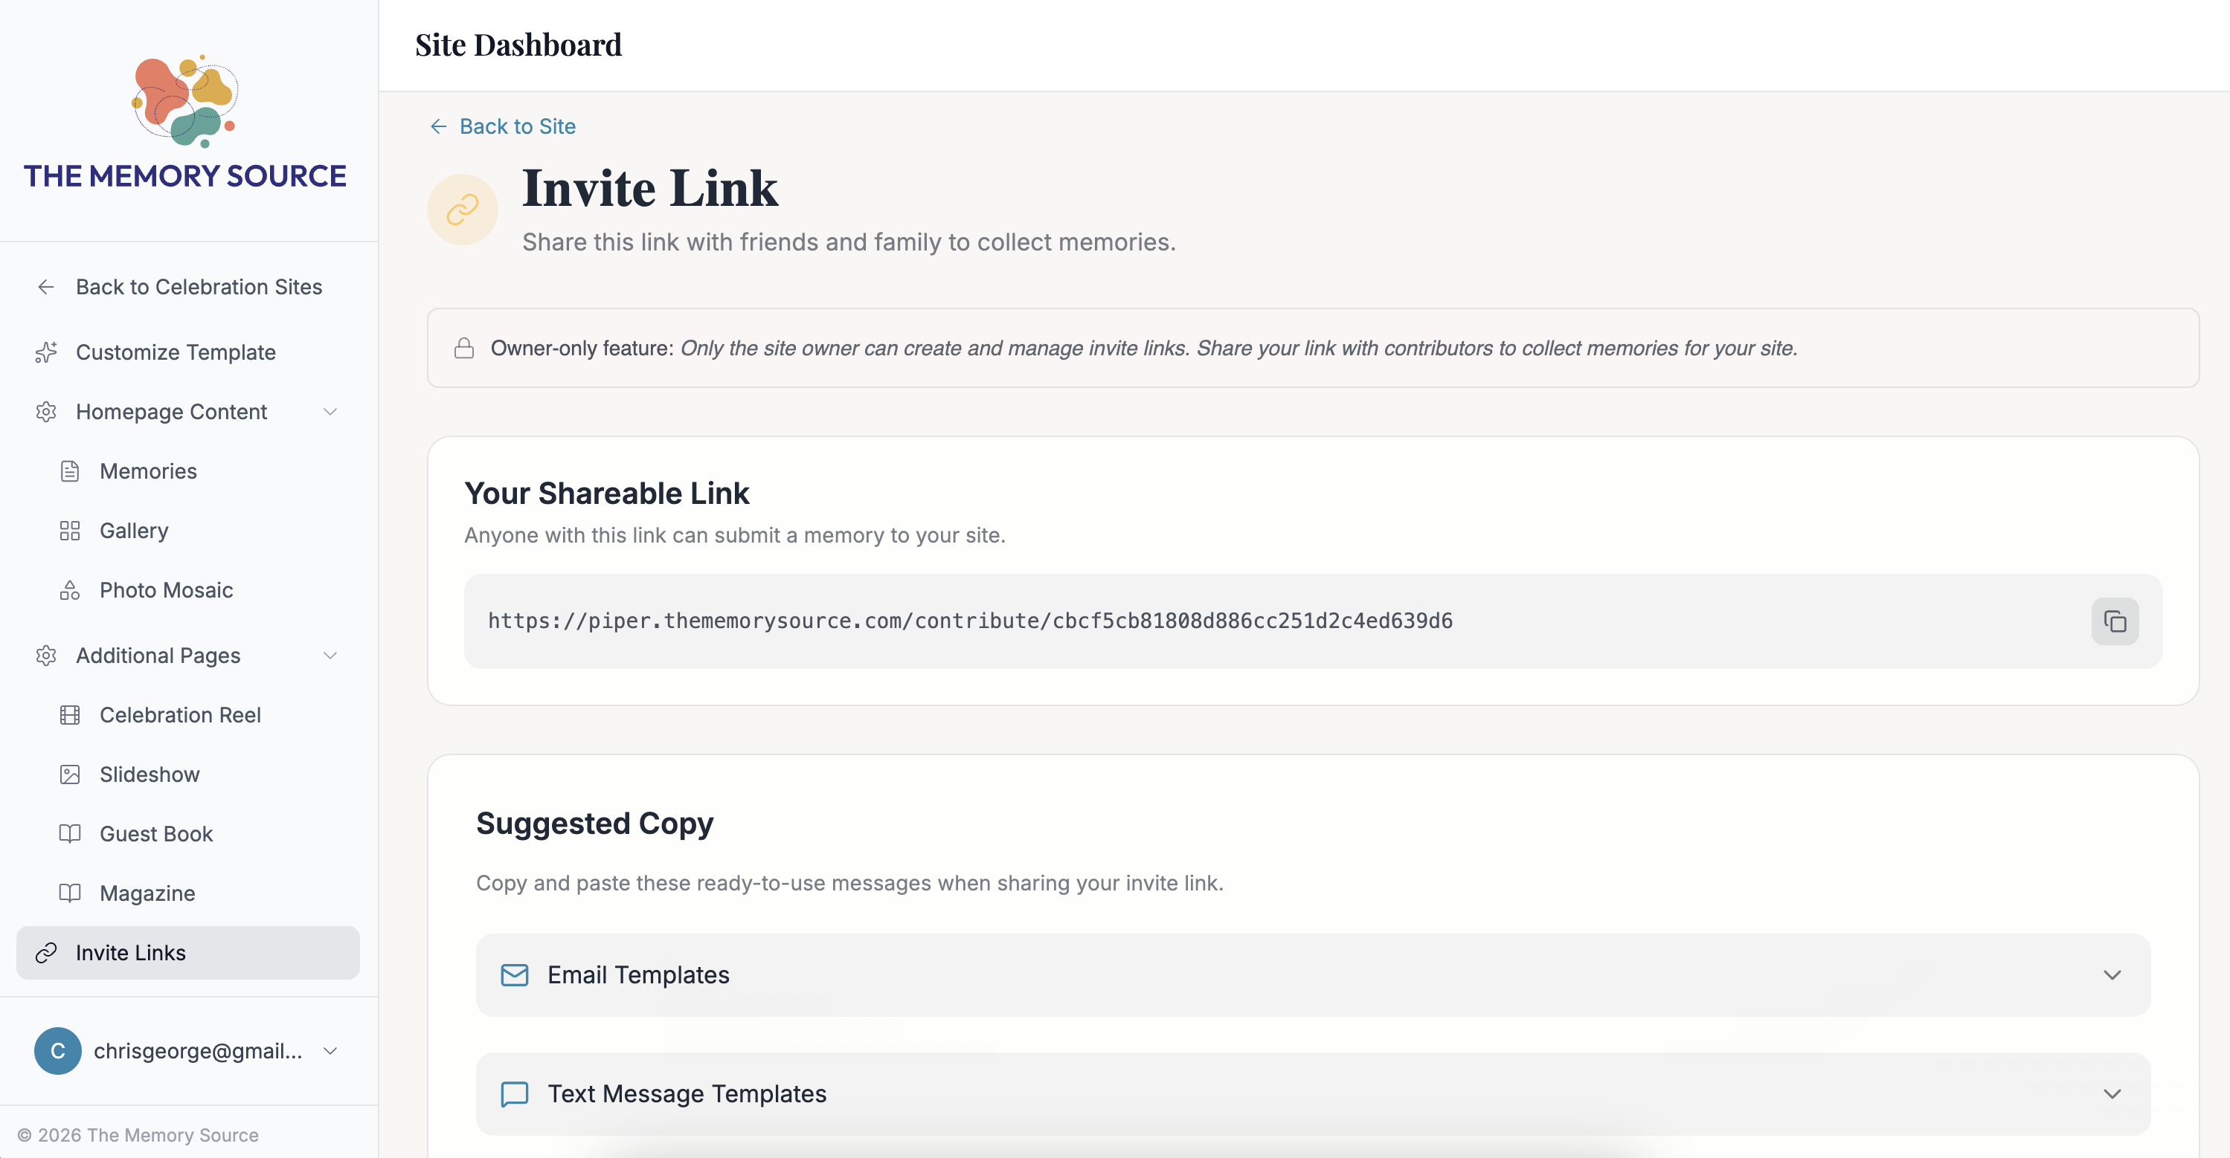
Task: Open Memories in sidebar
Action: coord(148,471)
